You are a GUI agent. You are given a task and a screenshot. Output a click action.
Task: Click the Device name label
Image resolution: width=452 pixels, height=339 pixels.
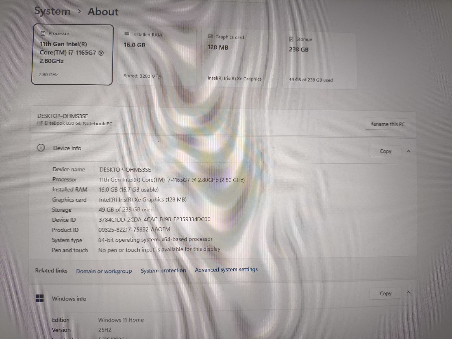[x=69, y=169]
